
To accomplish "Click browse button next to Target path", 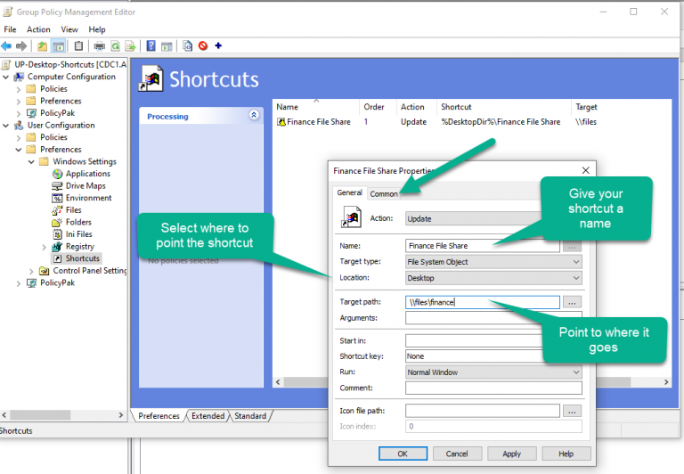I will click(x=572, y=302).
